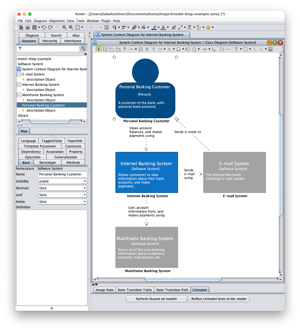The height and width of the screenshot is (331, 300).
Task: Click the New file icon
Action: (21, 28)
